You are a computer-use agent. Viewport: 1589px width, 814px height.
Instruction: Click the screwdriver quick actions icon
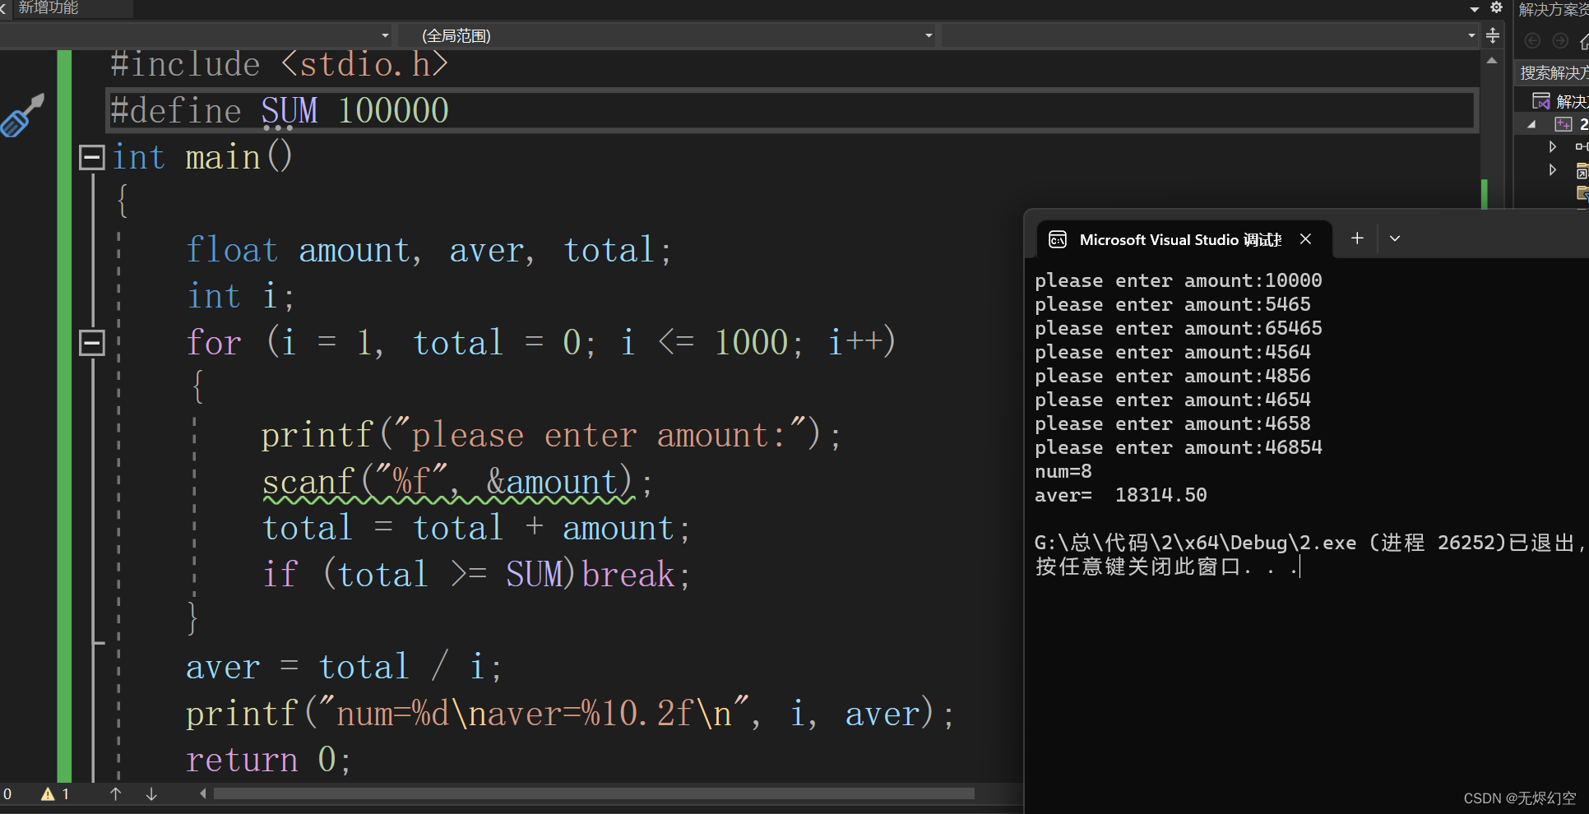pos(23,115)
